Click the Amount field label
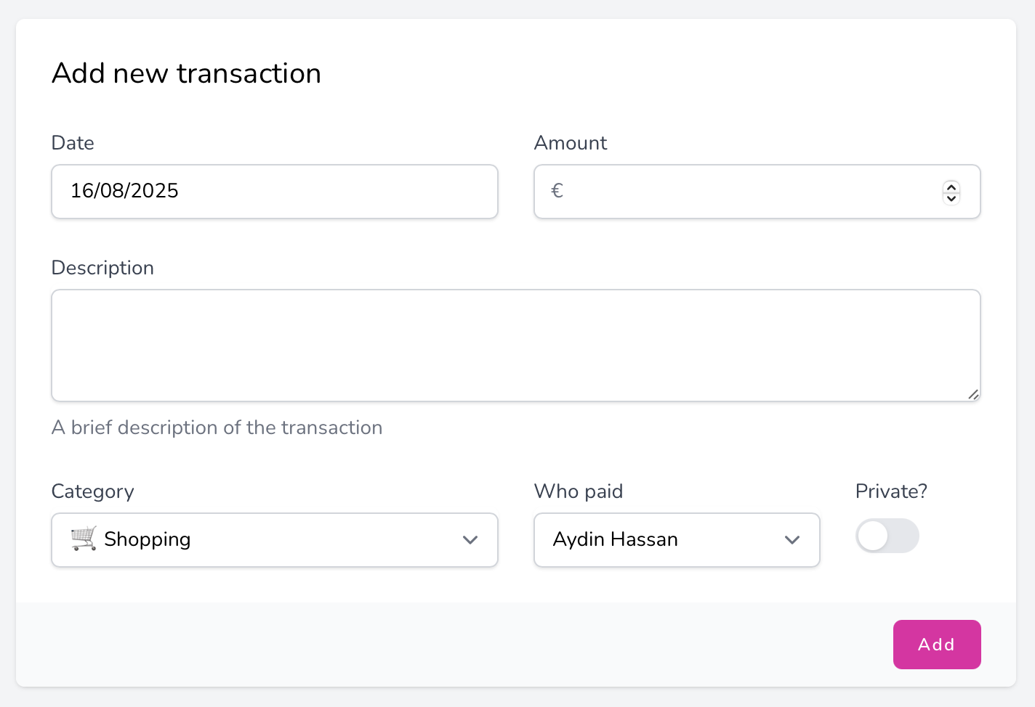Image resolution: width=1035 pixels, height=707 pixels. 571,143
